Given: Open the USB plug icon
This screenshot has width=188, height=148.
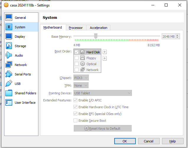Looking at the screenshot, I should pos(9,83).
